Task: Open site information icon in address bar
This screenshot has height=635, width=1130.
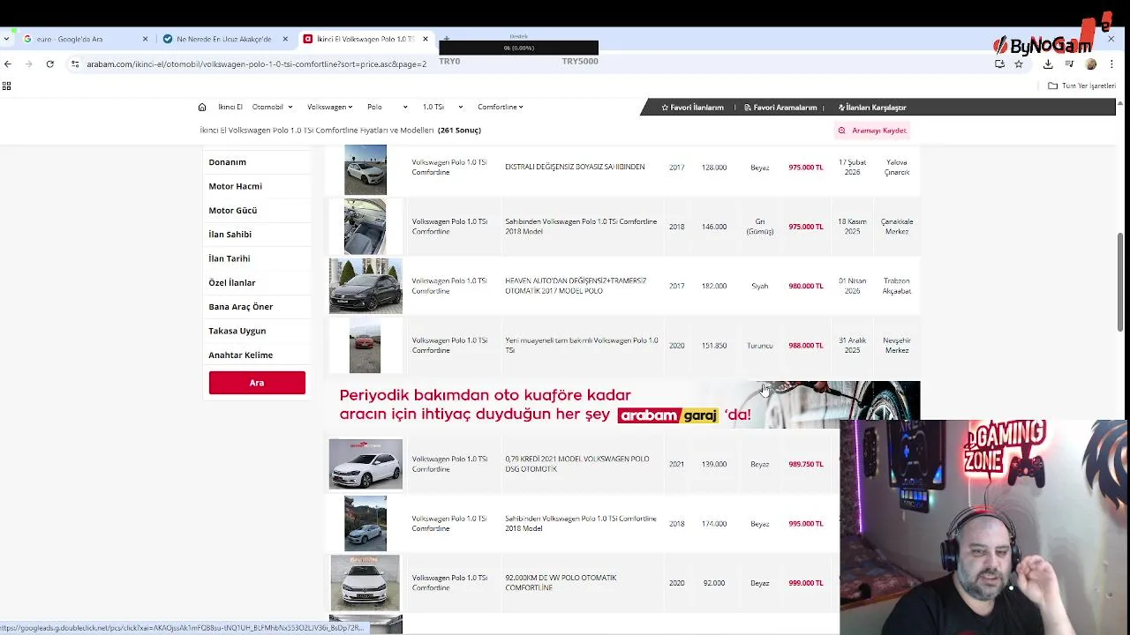Action: pos(75,63)
